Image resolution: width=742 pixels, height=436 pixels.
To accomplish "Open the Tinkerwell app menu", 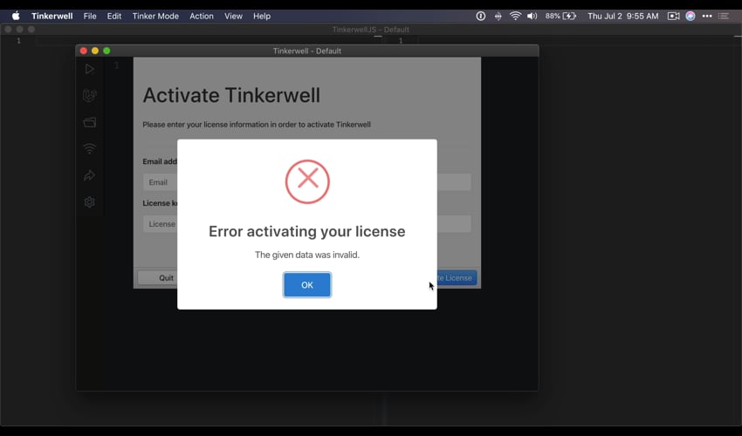I will [x=52, y=16].
